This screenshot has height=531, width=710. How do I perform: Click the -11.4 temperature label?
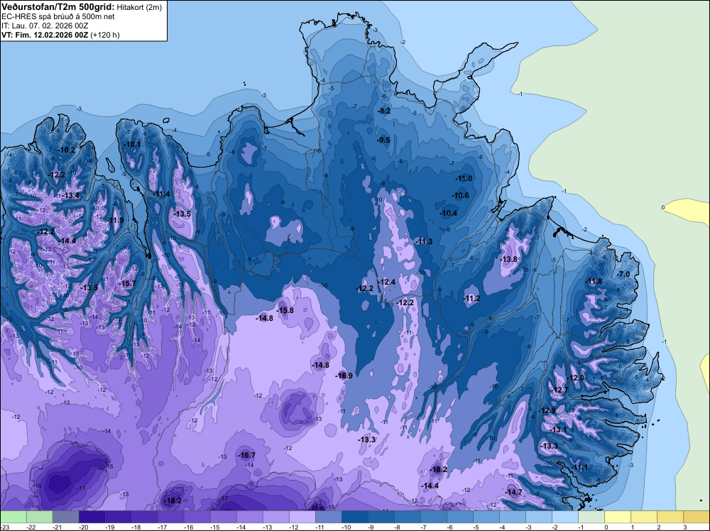point(161,195)
